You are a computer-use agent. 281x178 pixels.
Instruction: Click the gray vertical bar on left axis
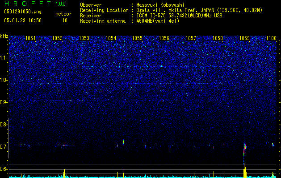tap(9, 138)
